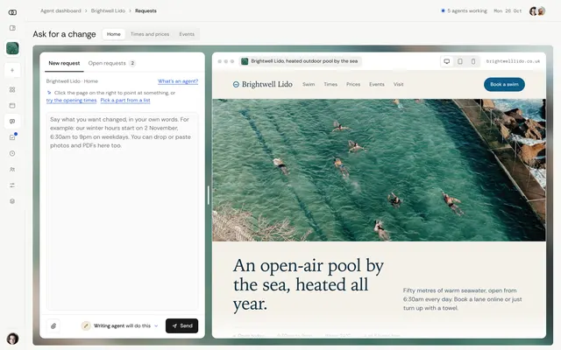561x350 pixels.
Task: Open the browser window icon in sidebar
Action: click(x=12, y=105)
